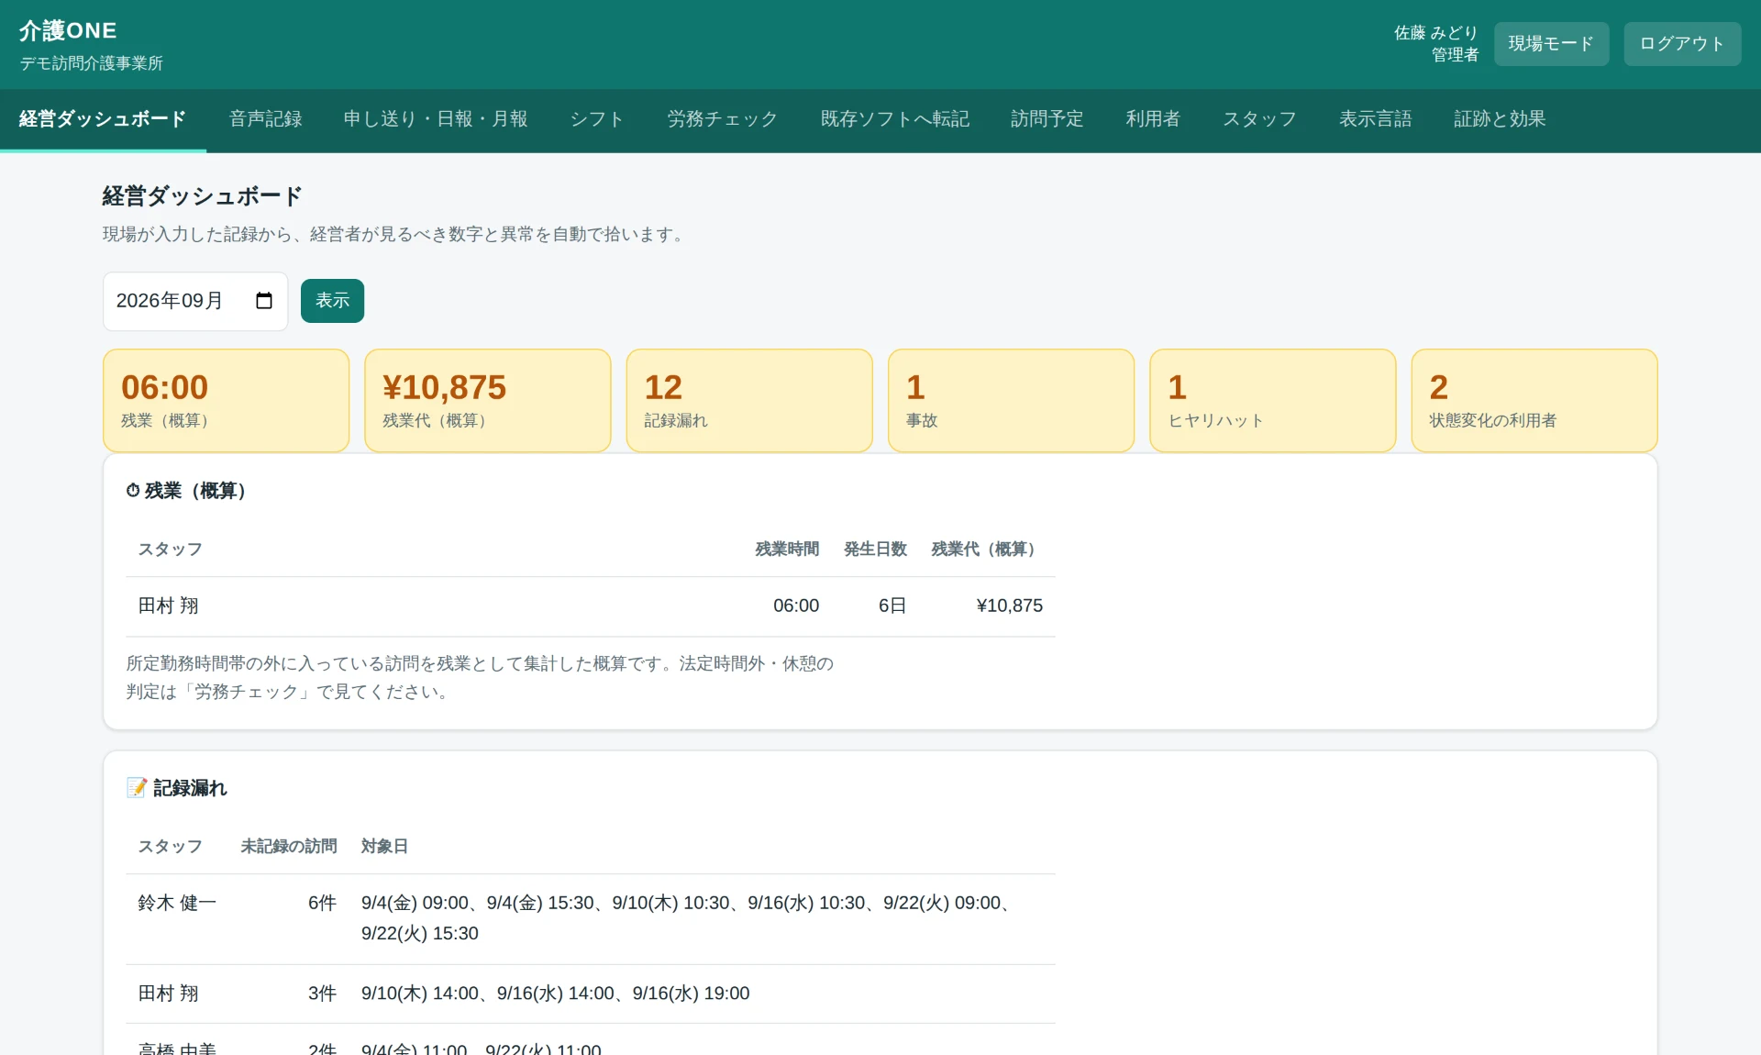Open the 表示言語 tab
The width and height of the screenshot is (1761, 1055).
[1375, 119]
